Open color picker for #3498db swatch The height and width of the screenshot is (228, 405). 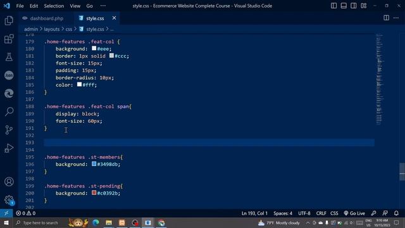pos(94,164)
